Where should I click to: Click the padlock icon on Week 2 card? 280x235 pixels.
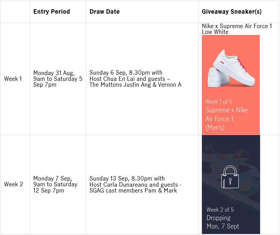tap(230, 177)
